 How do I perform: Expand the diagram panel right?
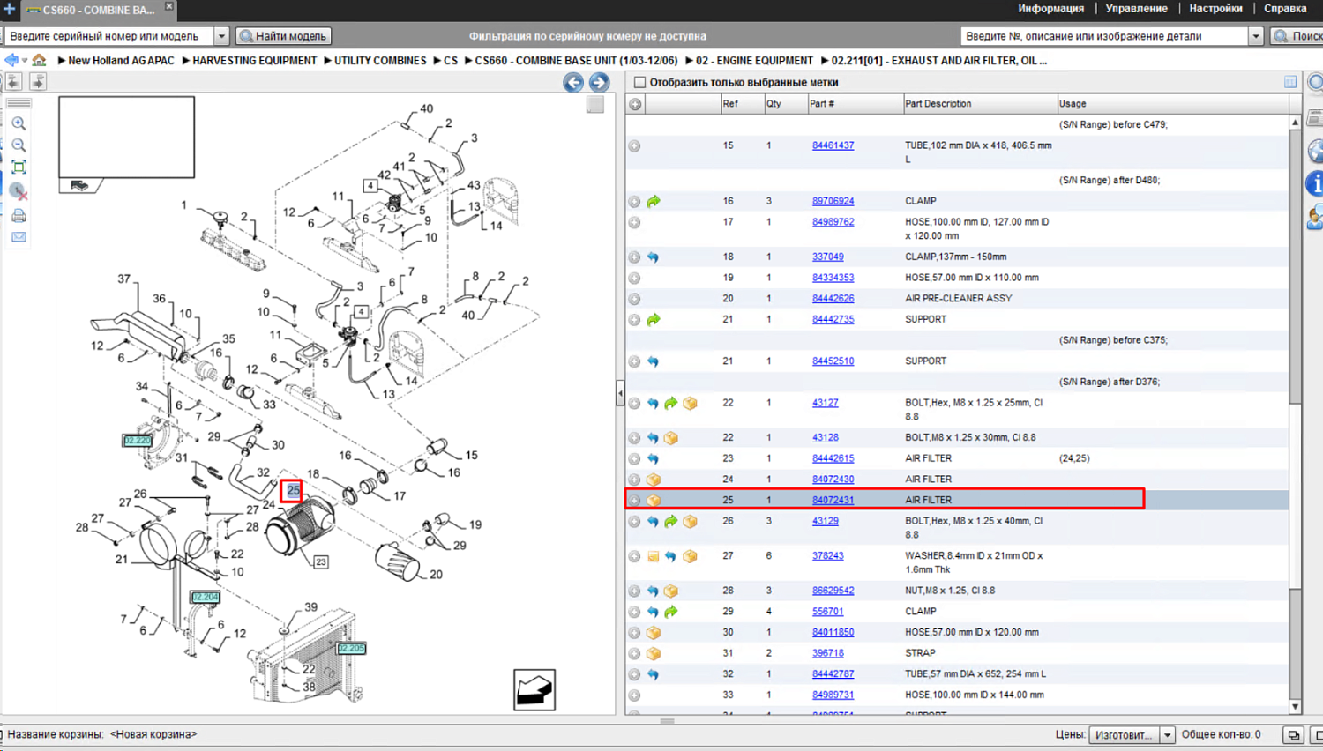[x=37, y=82]
